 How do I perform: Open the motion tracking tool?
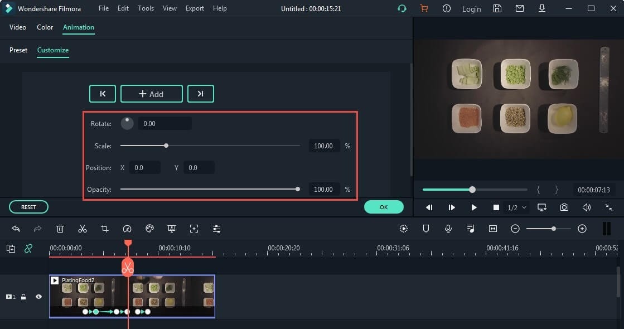[194, 229]
